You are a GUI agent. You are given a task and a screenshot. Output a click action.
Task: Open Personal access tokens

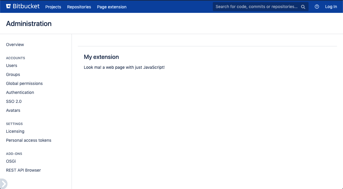(x=28, y=140)
